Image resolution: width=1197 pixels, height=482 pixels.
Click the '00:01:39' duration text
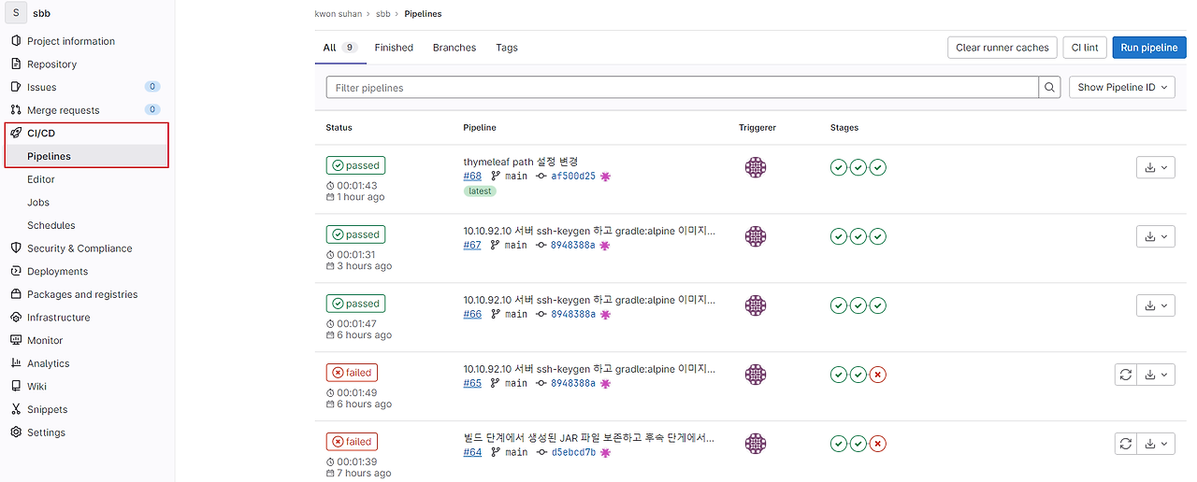pos(356,462)
